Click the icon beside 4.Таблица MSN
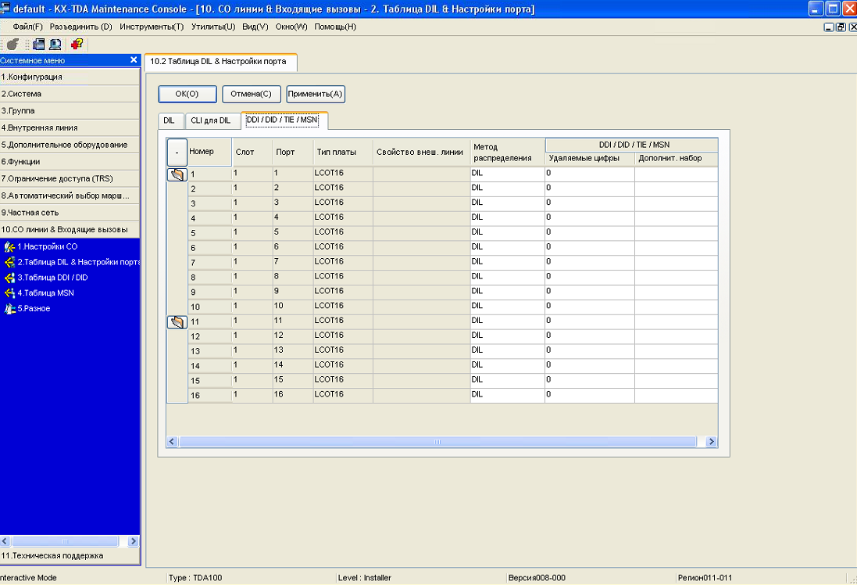This screenshot has width=857, height=585. point(9,292)
